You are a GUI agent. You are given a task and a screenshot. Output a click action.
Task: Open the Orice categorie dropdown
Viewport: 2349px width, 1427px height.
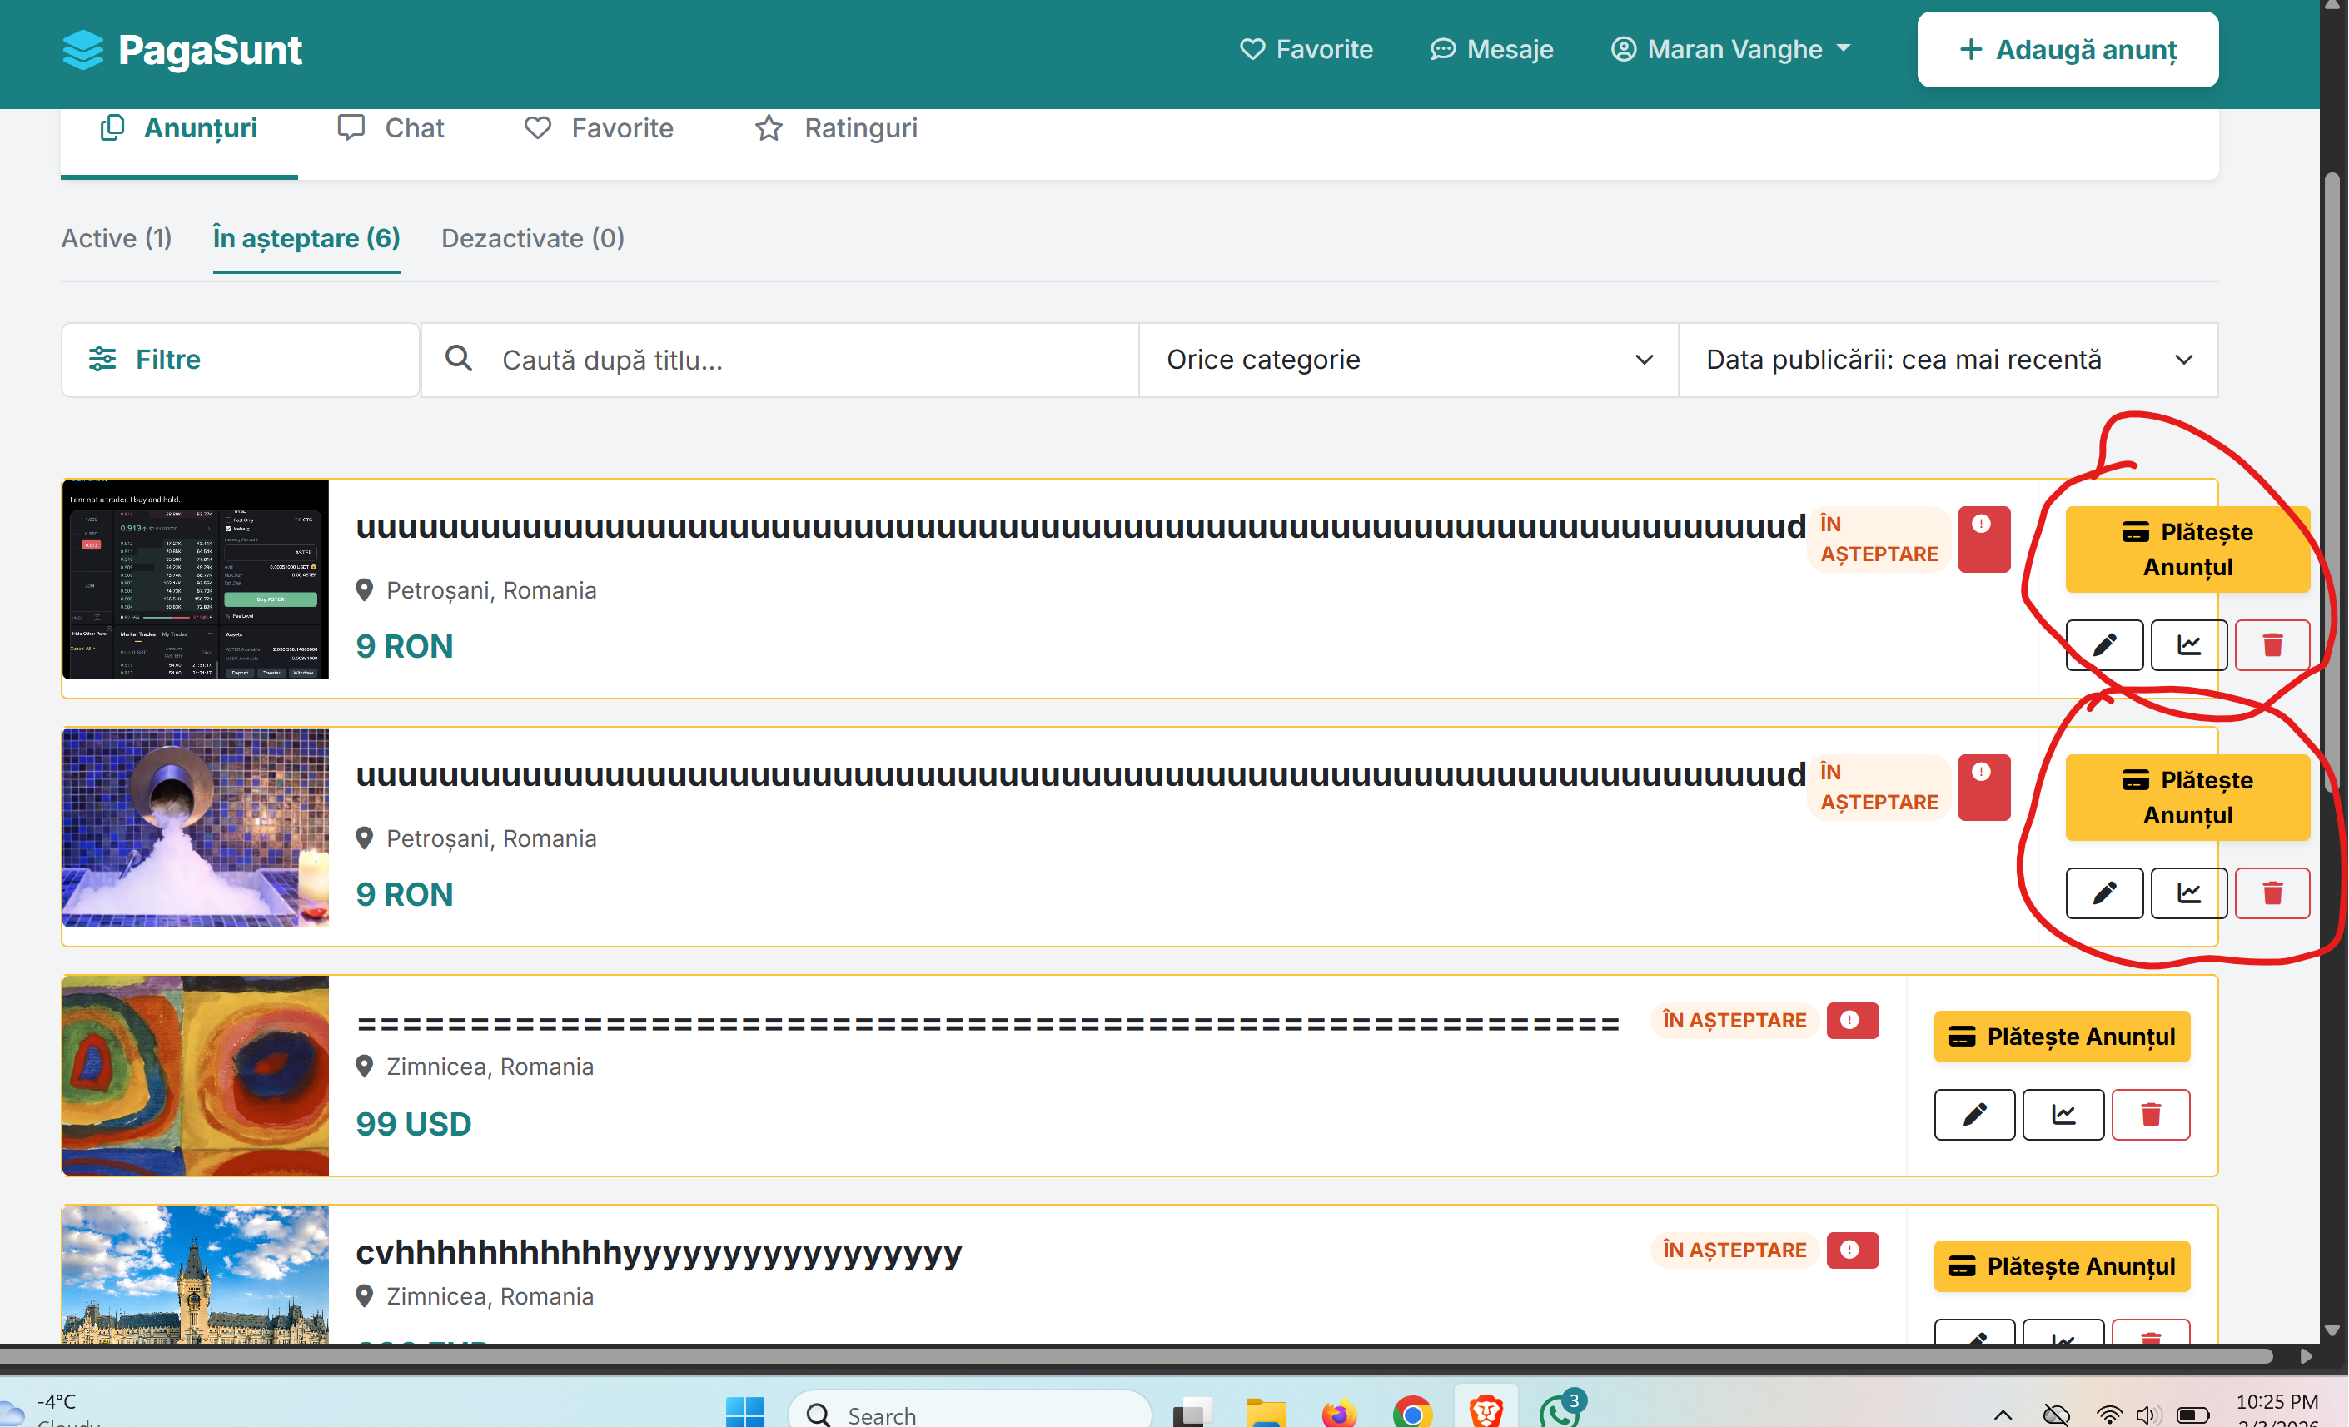point(1407,360)
